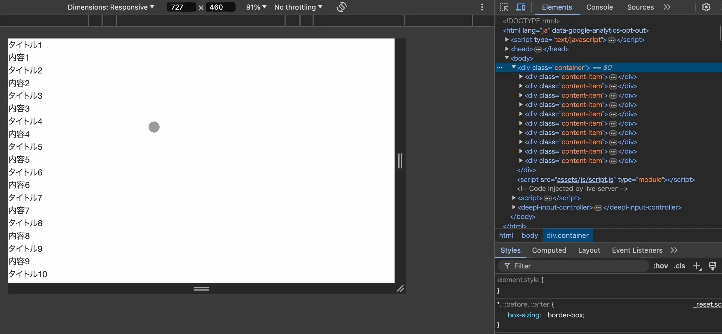The image size is (722, 334).
Task: Click the new style rule plus icon
Action: point(697,266)
